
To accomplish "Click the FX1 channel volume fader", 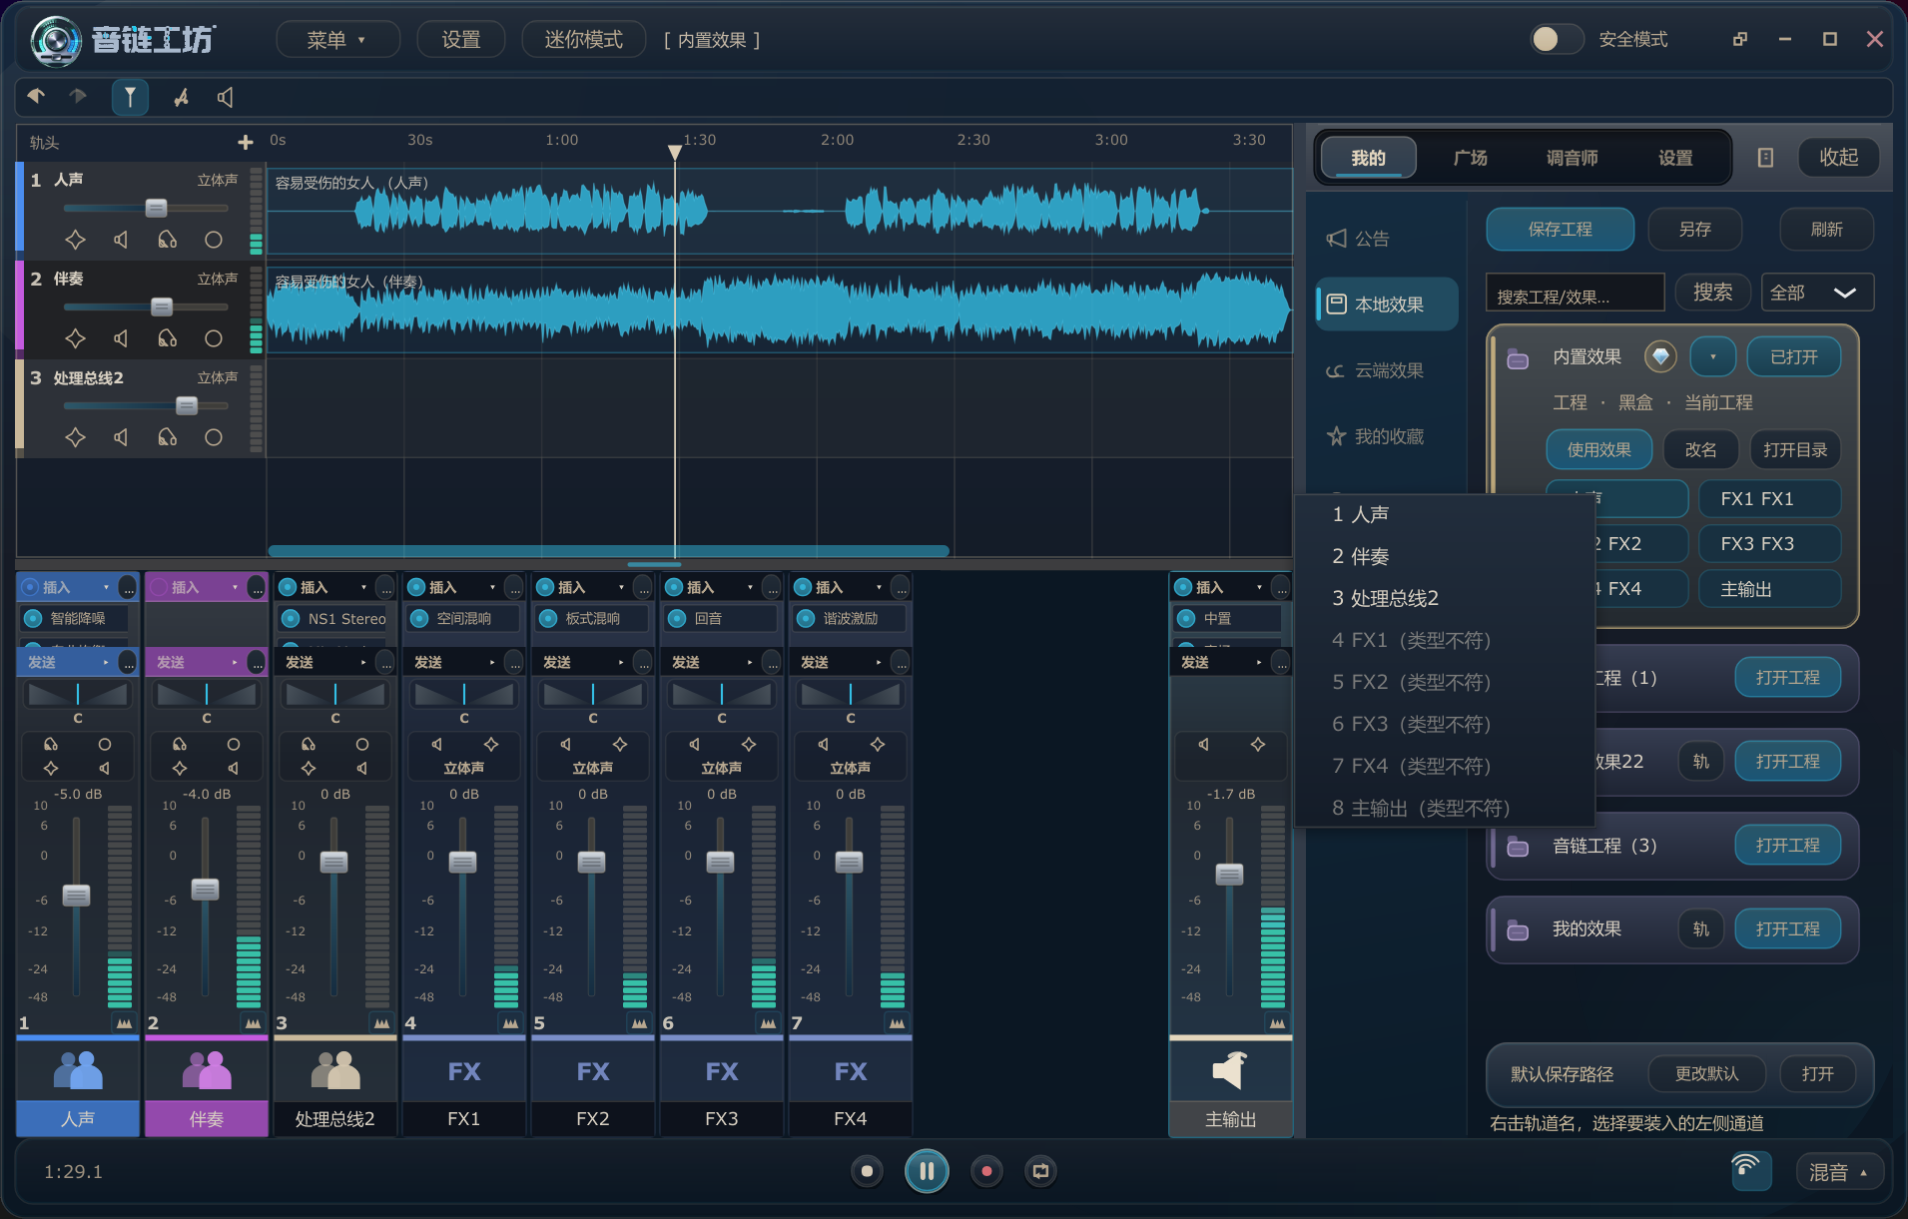I will coord(462,862).
